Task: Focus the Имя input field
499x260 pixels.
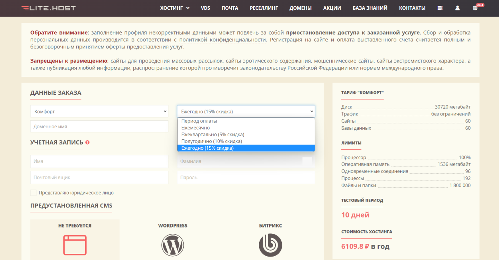Action: point(99,161)
